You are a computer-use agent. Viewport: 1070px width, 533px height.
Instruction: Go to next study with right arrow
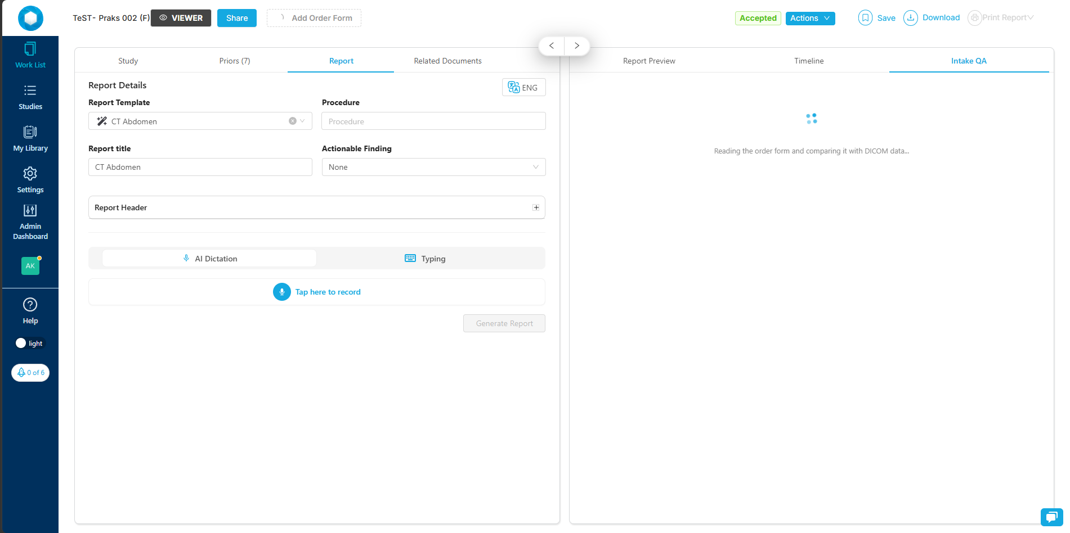tap(577, 46)
